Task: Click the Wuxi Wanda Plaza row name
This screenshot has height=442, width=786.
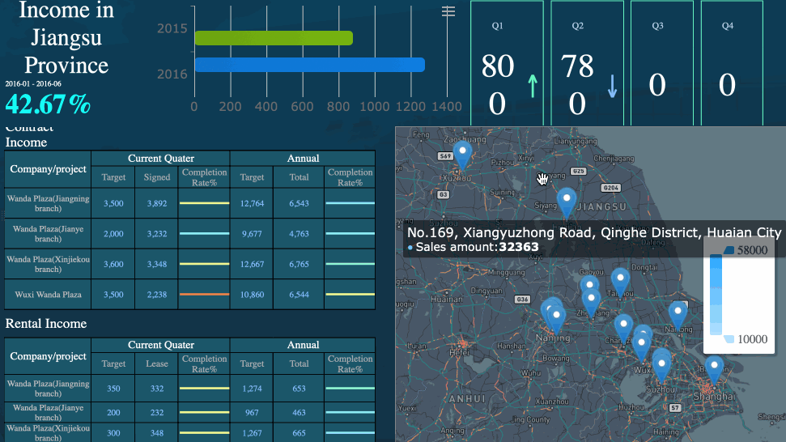Action: 48,295
